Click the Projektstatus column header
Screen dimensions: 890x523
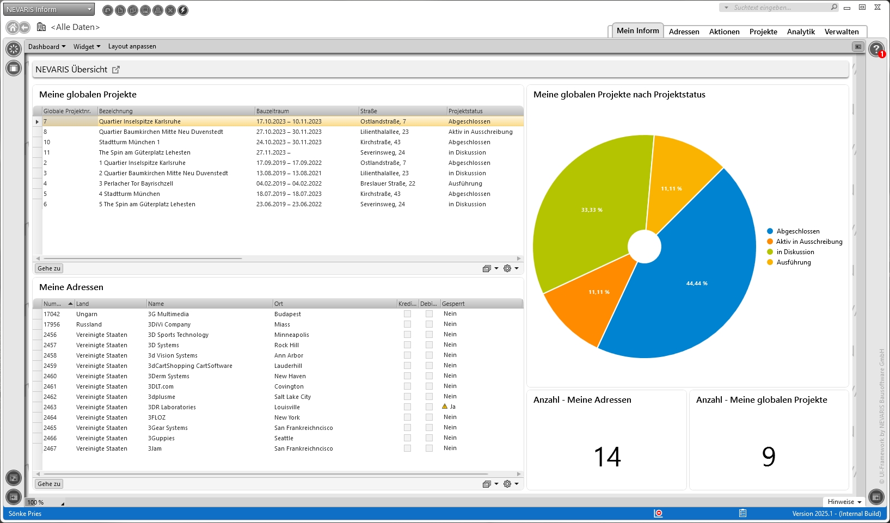pos(484,111)
